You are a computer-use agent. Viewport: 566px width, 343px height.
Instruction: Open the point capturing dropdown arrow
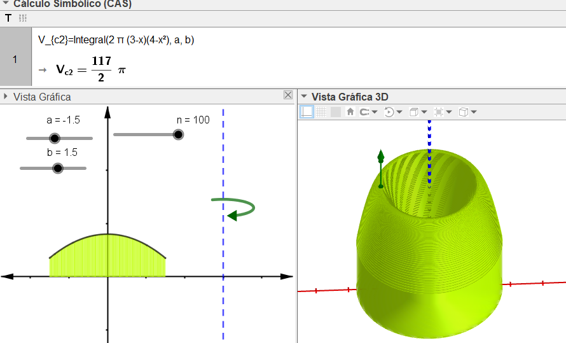tap(375, 113)
